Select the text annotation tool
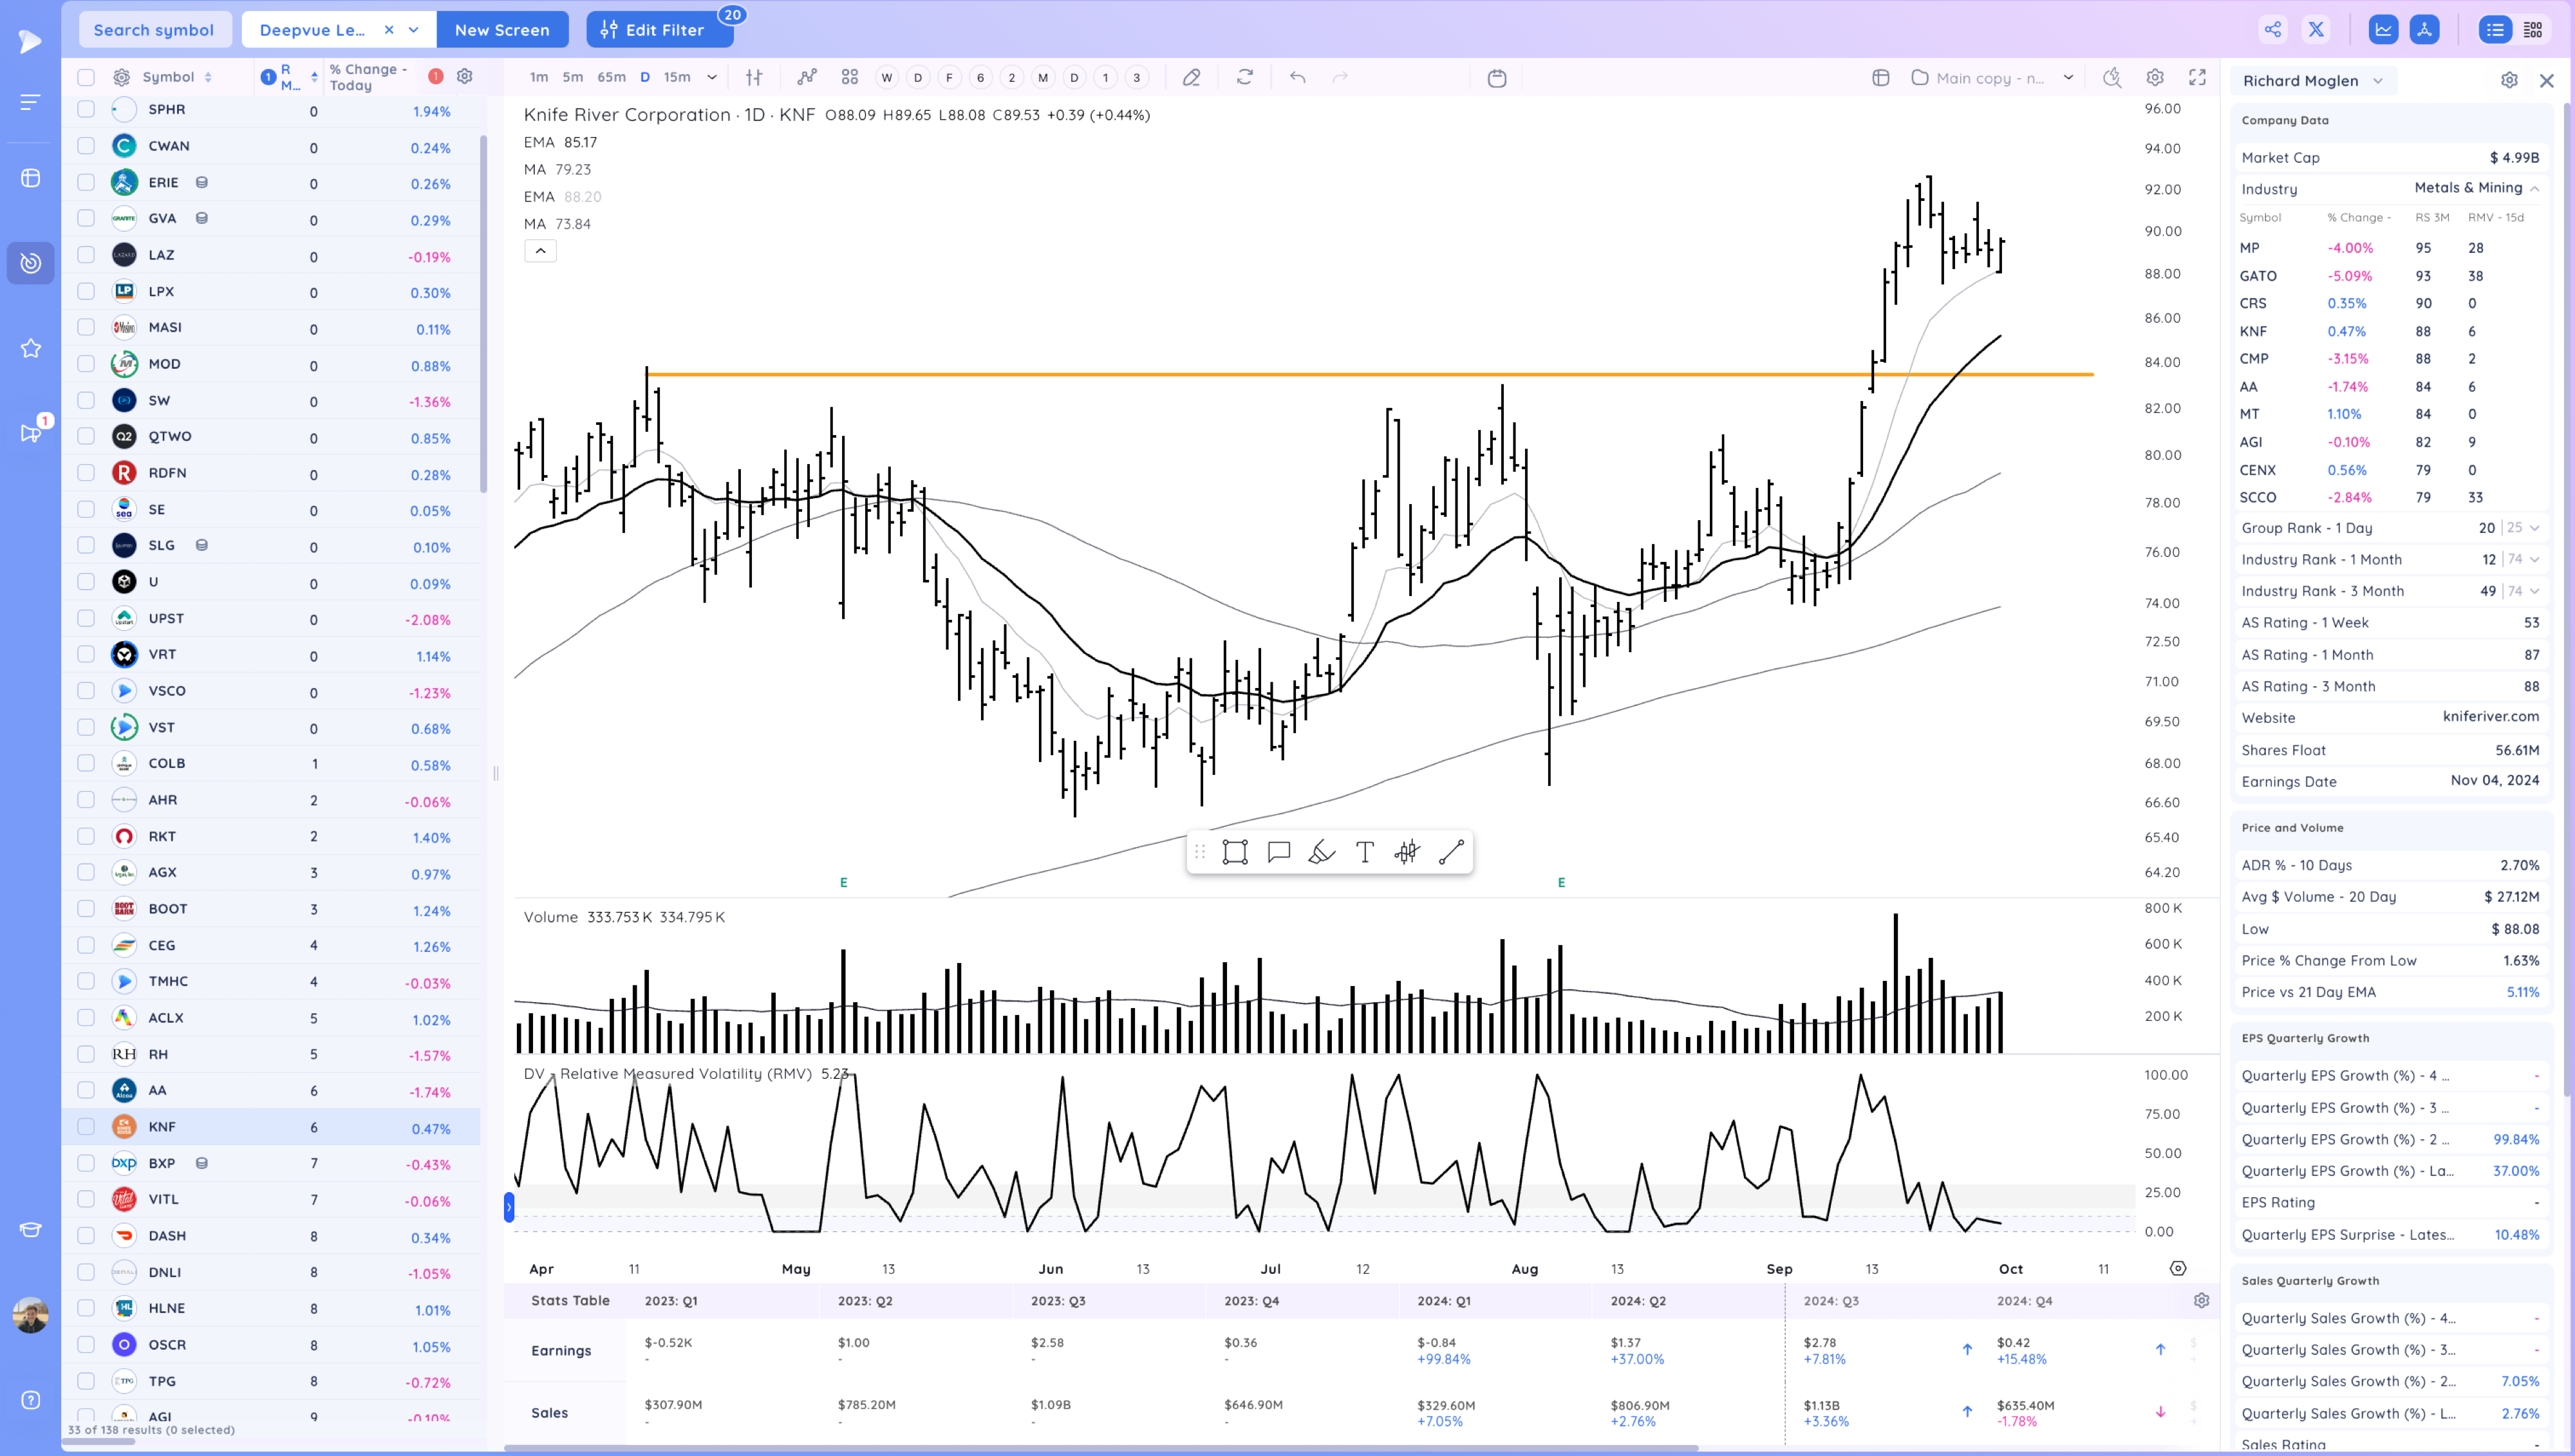This screenshot has width=2575, height=1456. [1365, 852]
